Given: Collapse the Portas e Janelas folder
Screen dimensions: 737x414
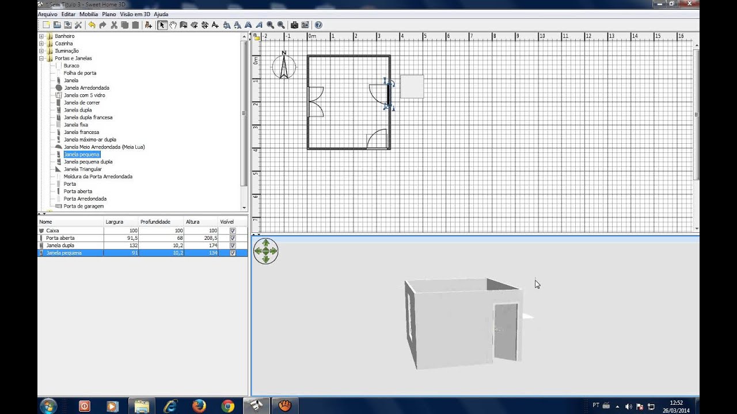Looking at the screenshot, I should tap(41, 59).
